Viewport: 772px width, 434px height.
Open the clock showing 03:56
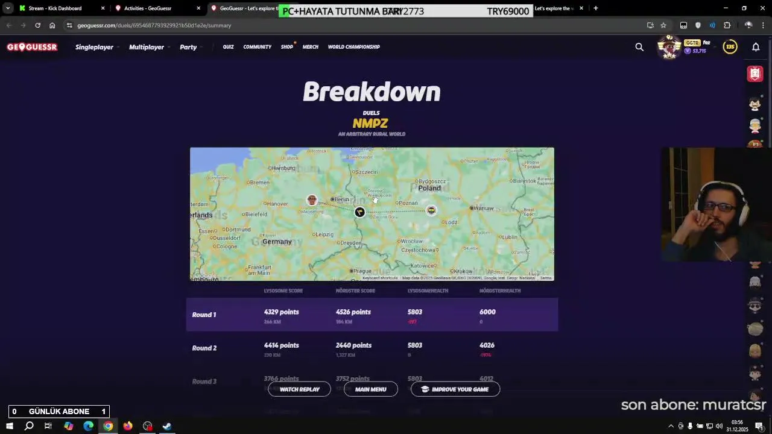(x=737, y=426)
